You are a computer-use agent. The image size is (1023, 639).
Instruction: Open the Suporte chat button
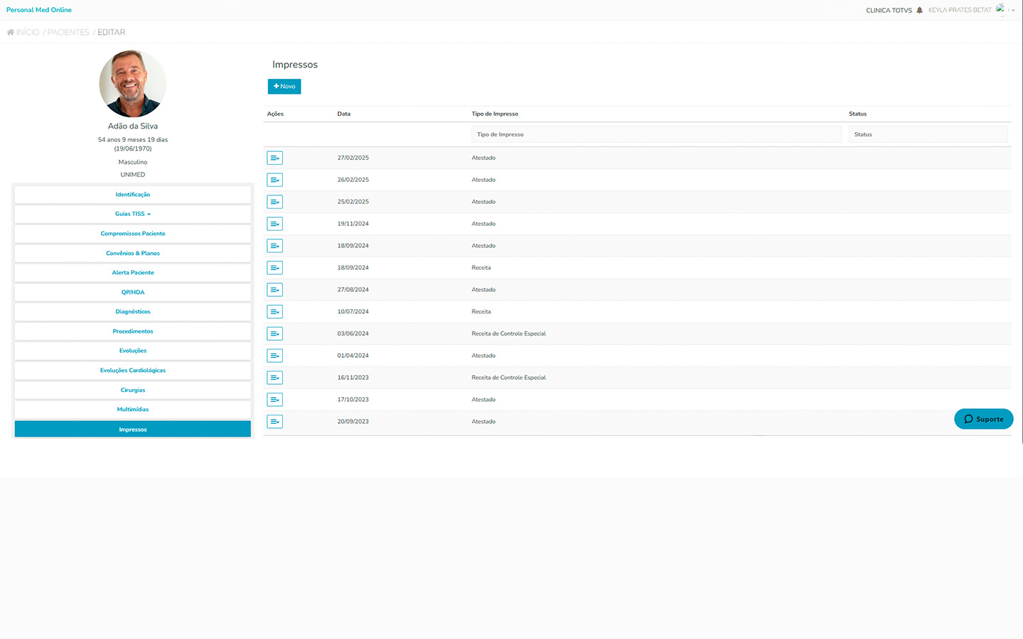pyautogui.click(x=983, y=420)
